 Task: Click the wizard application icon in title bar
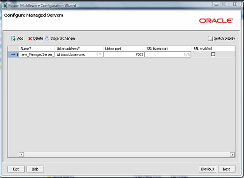pos(5,6)
